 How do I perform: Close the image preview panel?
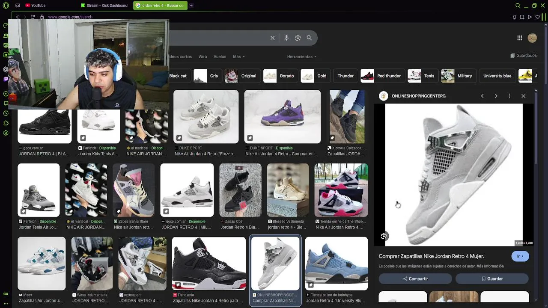[x=523, y=96]
